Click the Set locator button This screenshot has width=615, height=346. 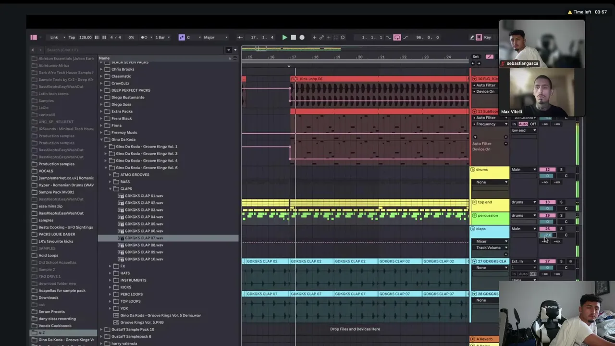coord(476,57)
